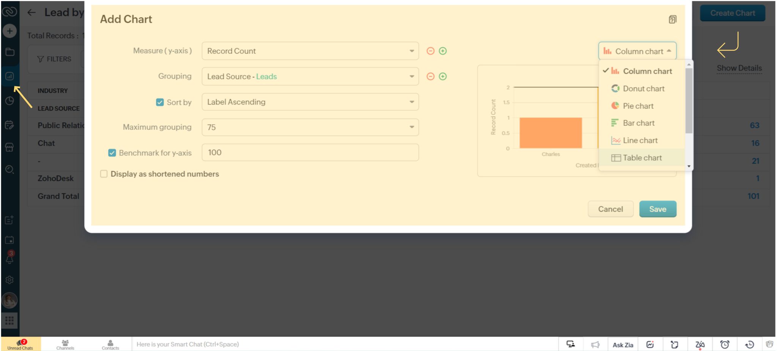Open the reminders alarm clock icon
The width and height of the screenshot is (777, 351).
[725, 345]
